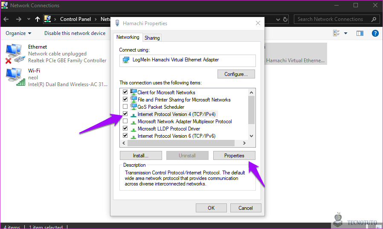Click the Network Connections title bar icon
383x229 pixels.
4,5
